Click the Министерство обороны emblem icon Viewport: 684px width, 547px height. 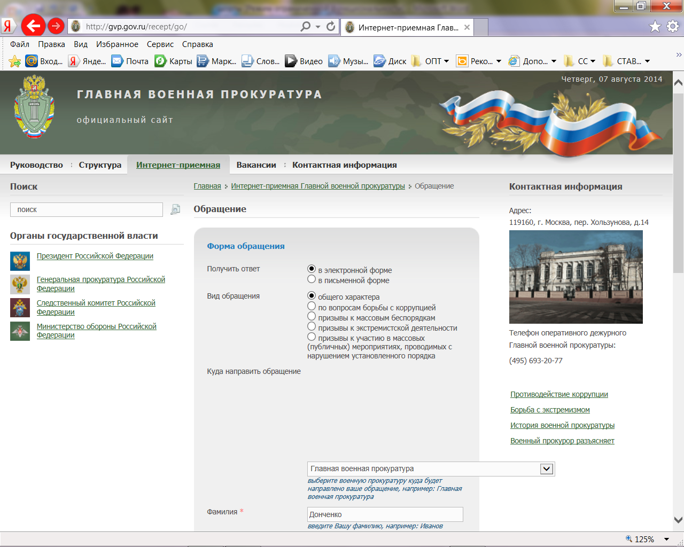[x=20, y=331]
